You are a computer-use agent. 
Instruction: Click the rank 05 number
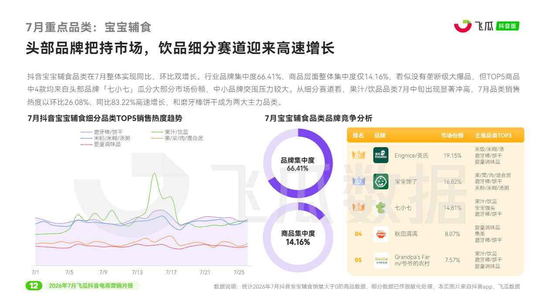[358, 260]
